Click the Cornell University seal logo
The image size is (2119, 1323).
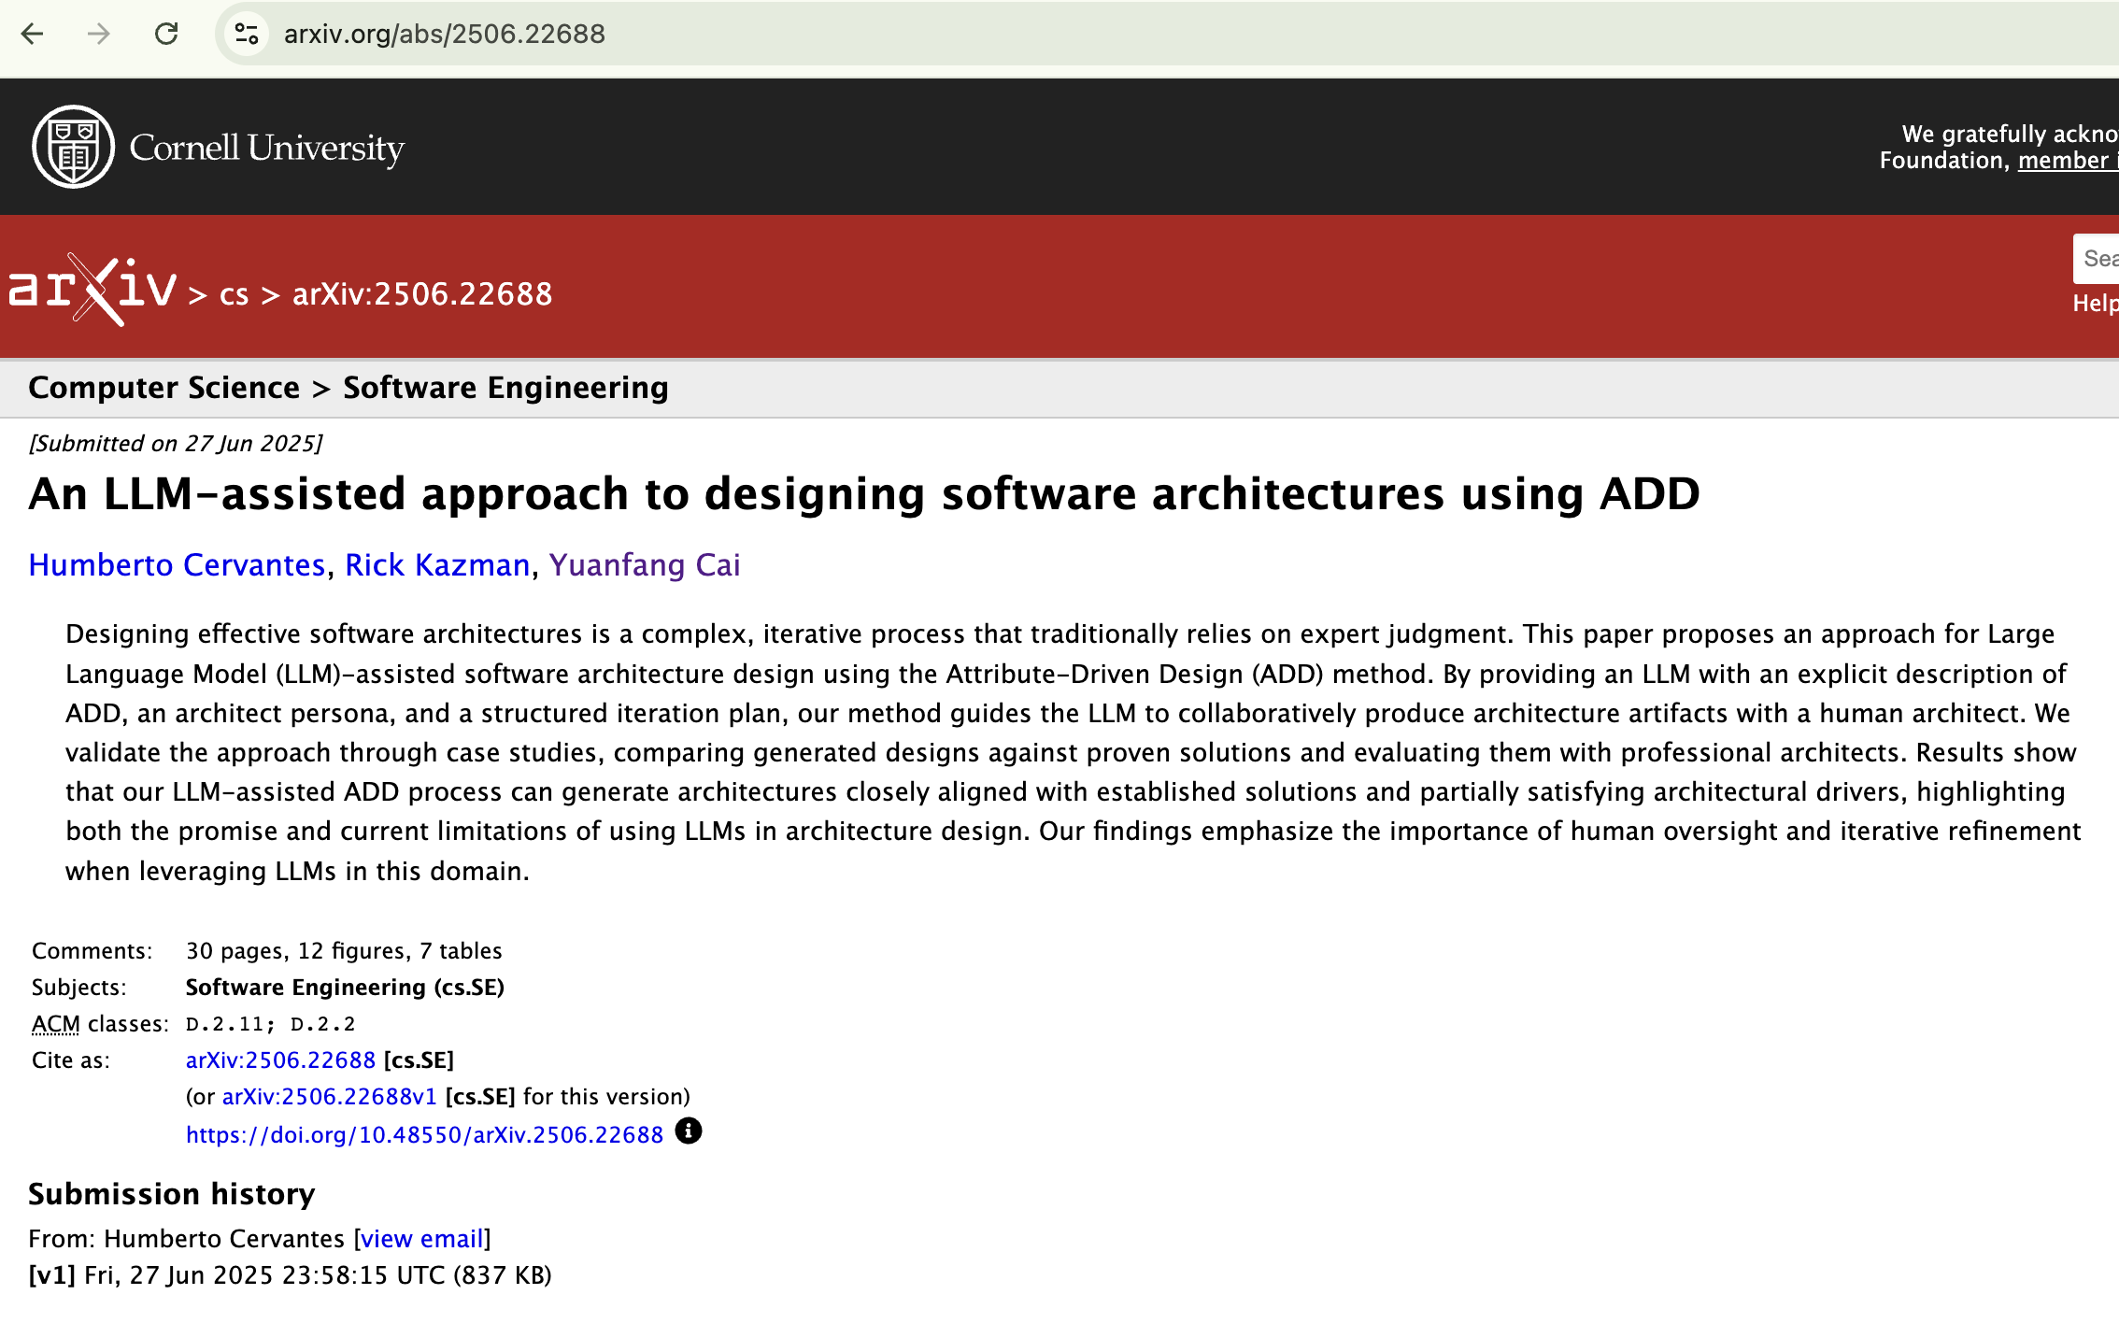click(x=73, y=147)
